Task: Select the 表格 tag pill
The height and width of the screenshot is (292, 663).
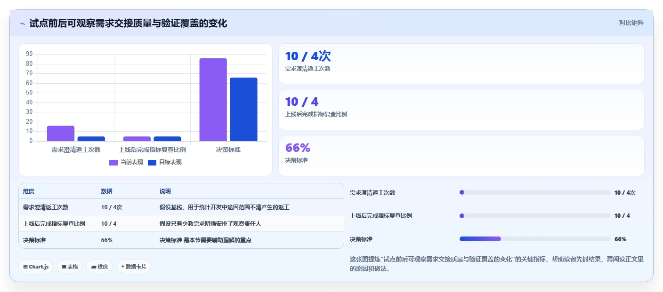Action: click(70, 267)
